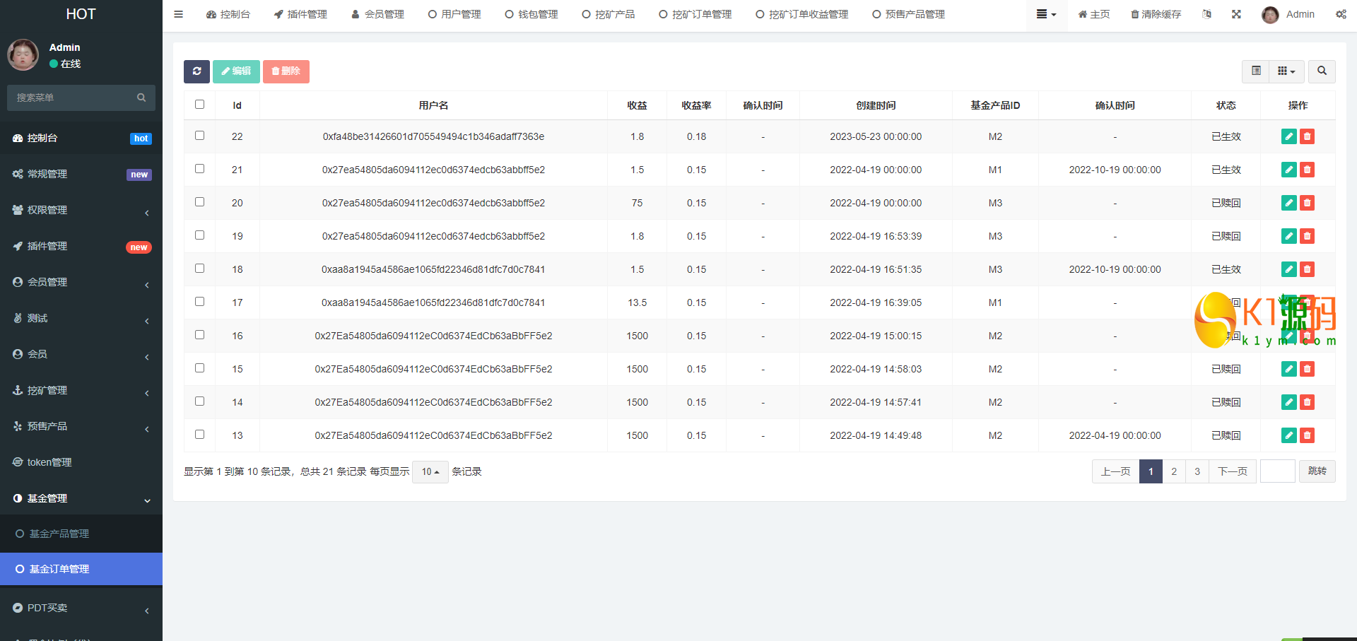Click the red delete icon for row 21
1357x641 pixels.
pyautogui.click(x=1307, y=170)
